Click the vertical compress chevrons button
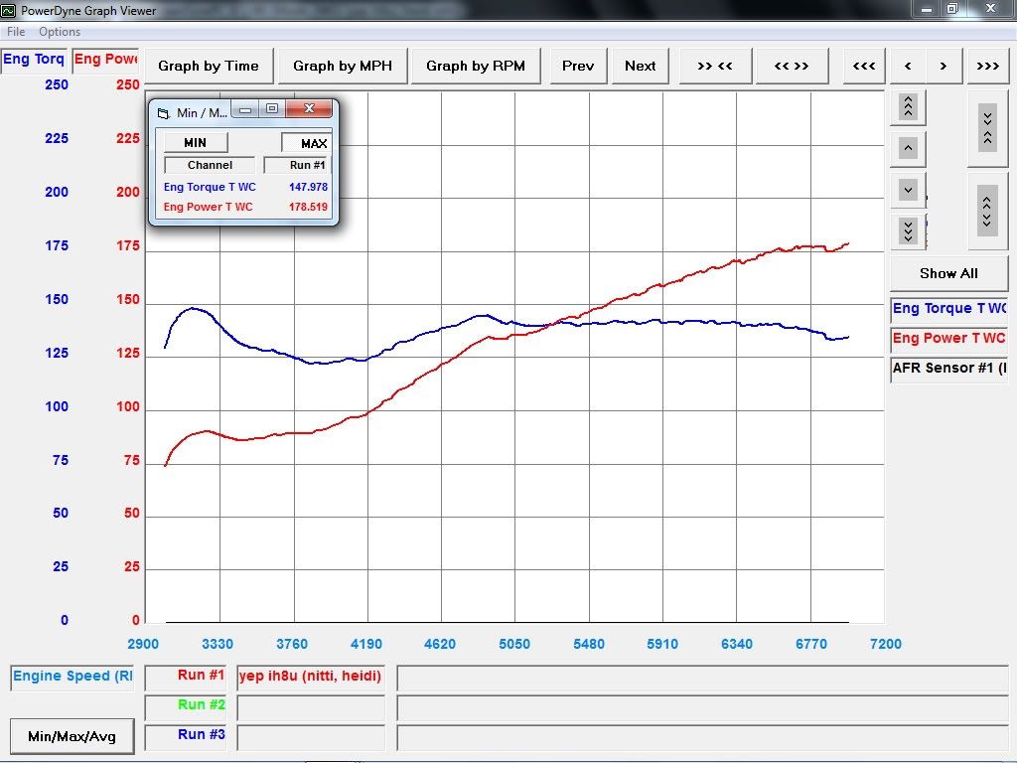The height and width of the screenshot is (763, 1017). click(986, 128)
